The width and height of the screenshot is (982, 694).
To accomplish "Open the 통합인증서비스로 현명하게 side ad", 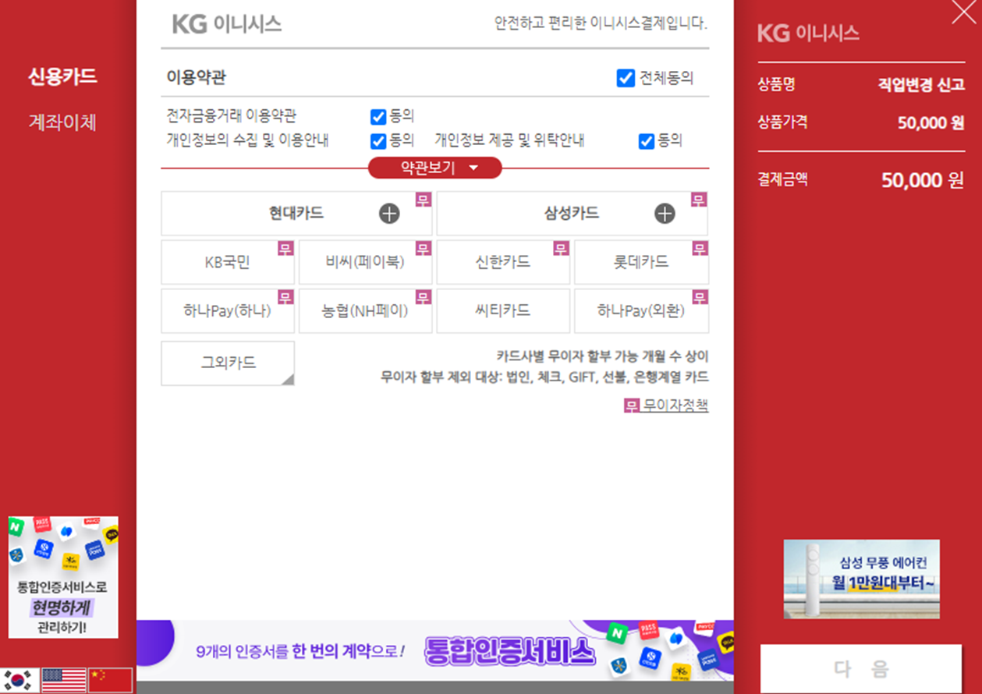I will [63, 577].
